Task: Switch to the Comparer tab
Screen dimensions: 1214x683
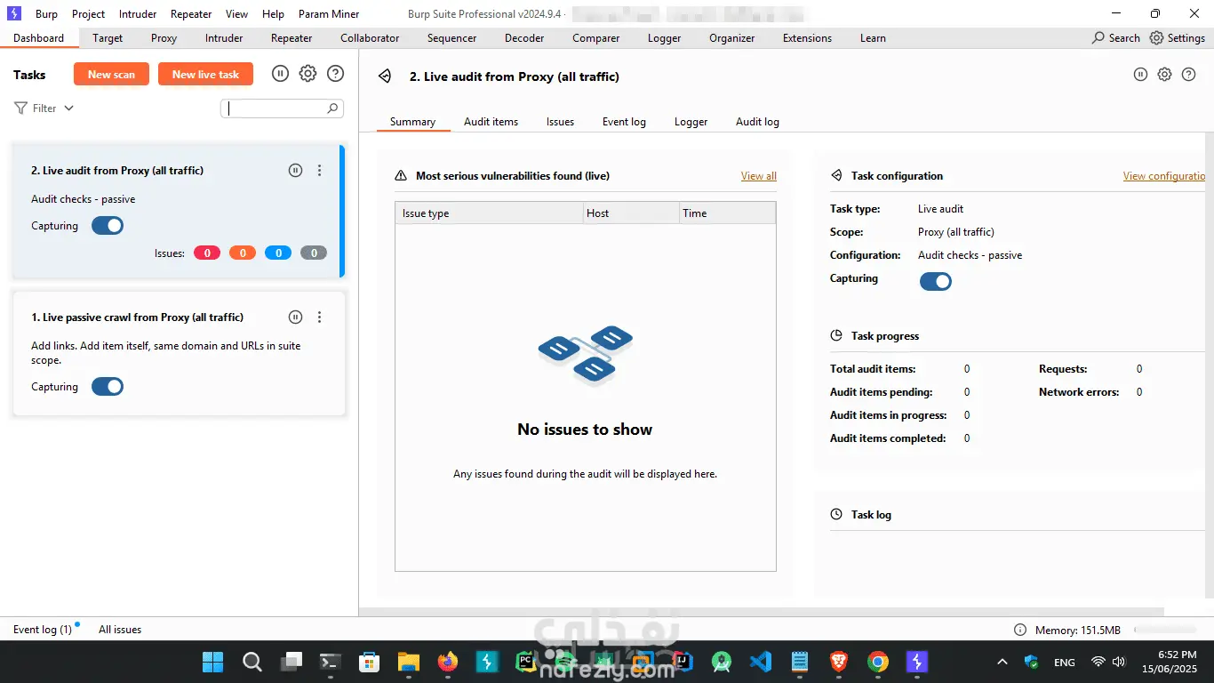Action: click(x=596, y=38)
